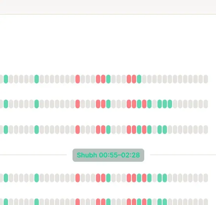Click the rightmost gray pill in the third row
Viewport: 216px width, 205px height.
206,130
